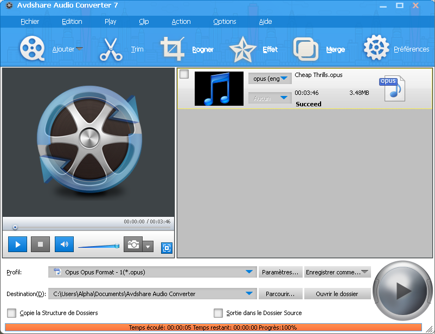Select the Trim scissors tool
435x334 pixels.
(x=111, y=49)
